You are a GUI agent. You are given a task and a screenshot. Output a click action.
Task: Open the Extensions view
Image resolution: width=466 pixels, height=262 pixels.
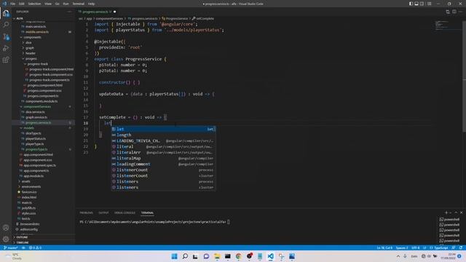pos(6,60)
